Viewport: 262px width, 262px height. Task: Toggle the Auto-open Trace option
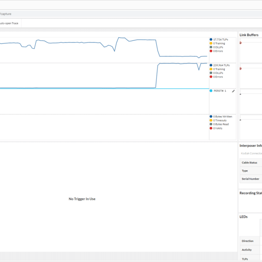pyautogui.click(x=9, y=23)
